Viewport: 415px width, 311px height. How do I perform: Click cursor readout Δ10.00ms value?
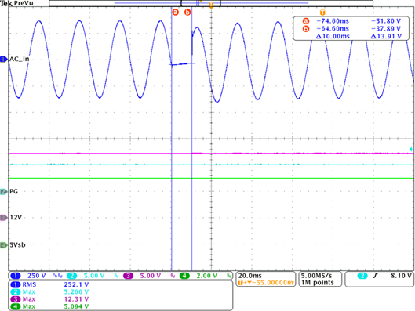point(333,36)
